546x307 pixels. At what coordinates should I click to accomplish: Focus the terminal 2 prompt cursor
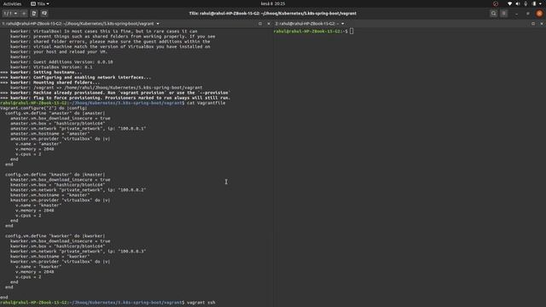[351, 32]
